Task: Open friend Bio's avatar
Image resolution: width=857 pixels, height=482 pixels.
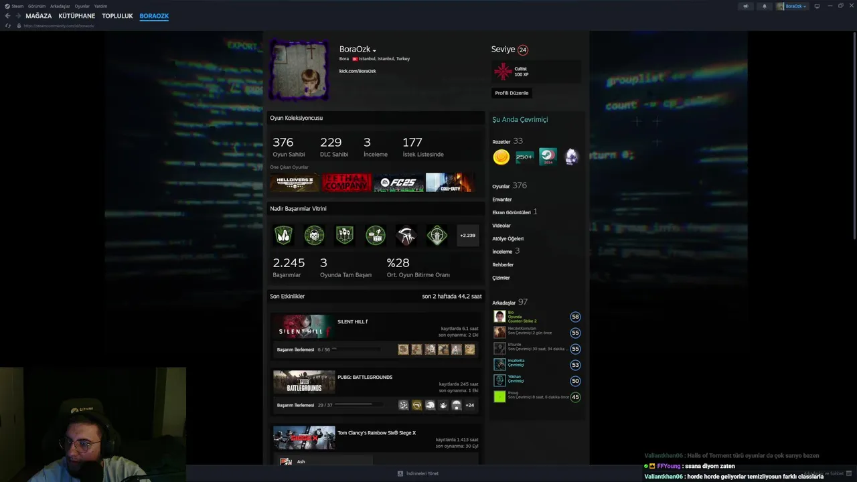Action: (499, 317)
